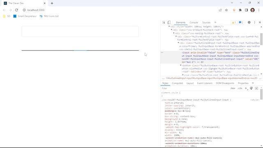The height and width of the screenshot is (148, 263).
Task: Click the height 1.4375em value
Action: 180,122
